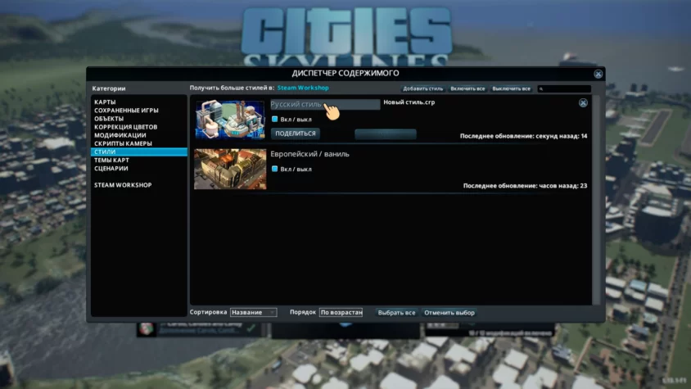This screenshot has width=691, height=389.
Task: Click the Европейский / ваниль title
Action: (309, 154)
